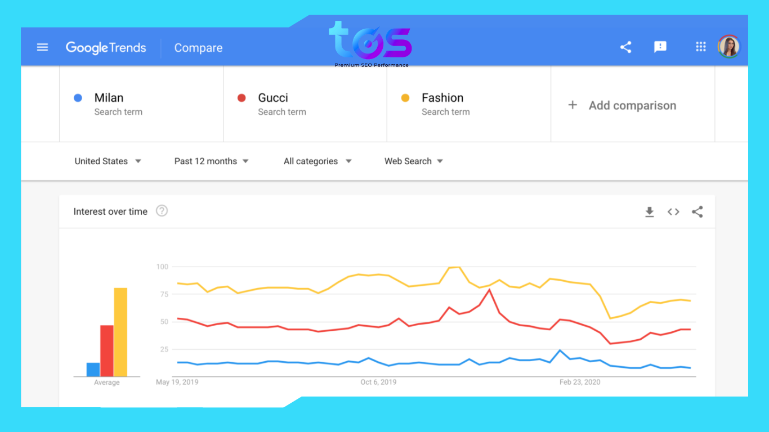Select the Compare menu item
769x432 pixels.
click(198, 48)
